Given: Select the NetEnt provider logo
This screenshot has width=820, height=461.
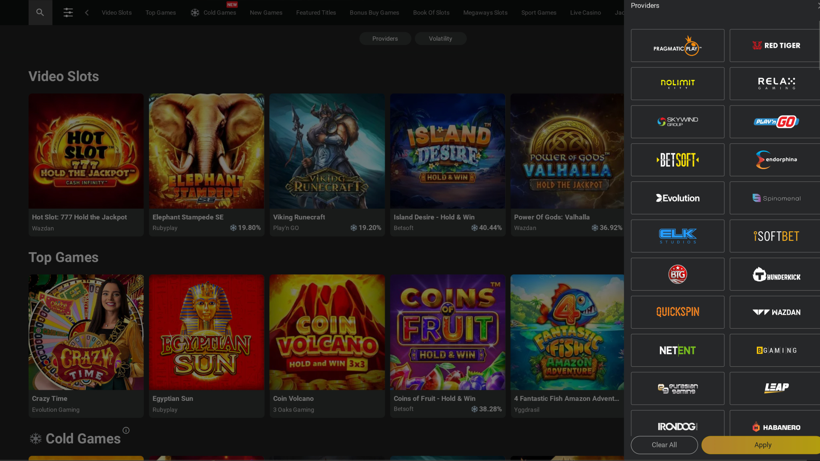Looking at the screenshot, I should pyautogui.click(x=677, y=350).
